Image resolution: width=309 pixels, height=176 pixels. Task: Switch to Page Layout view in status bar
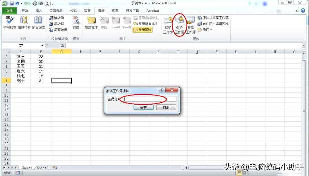point(244,173)
